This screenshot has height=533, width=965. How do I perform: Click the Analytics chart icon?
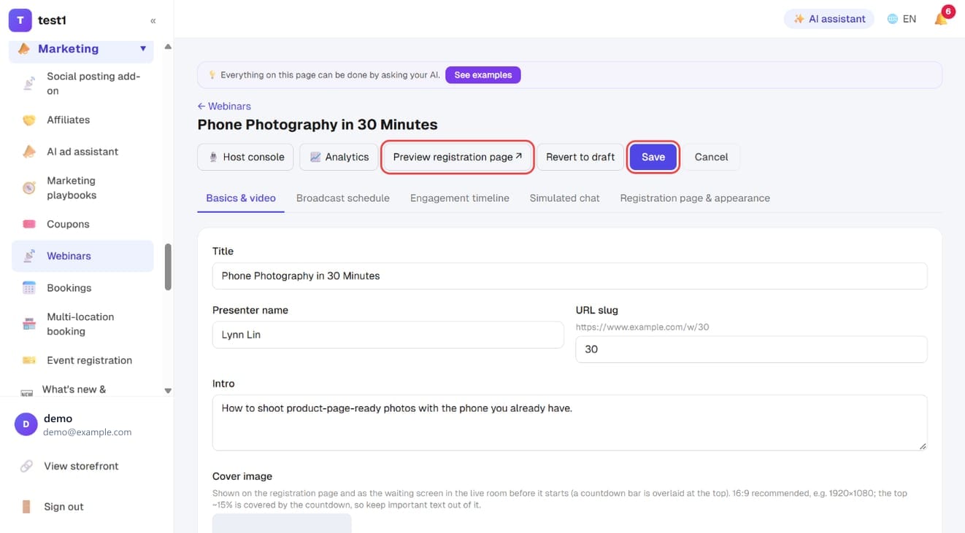point(315,157)
